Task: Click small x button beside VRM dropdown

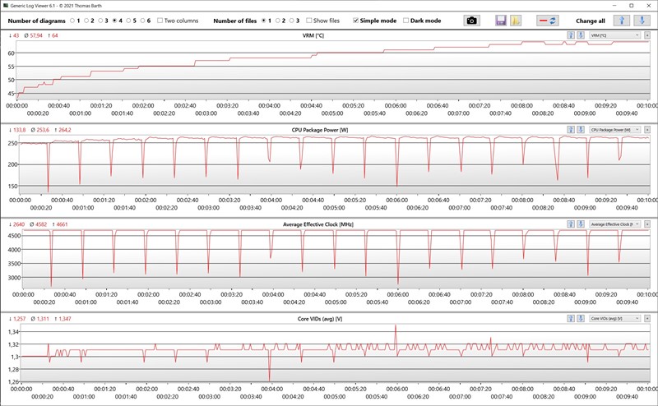Action: (x=647, y=35)
